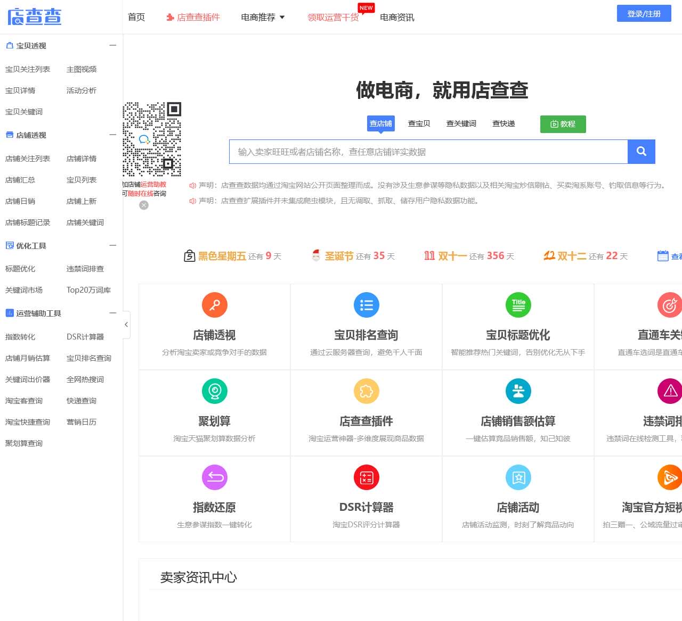Open 宝贝关键词 in the sidebar
This screenshot has height=621, width=682.
click(x=24, y=112)
